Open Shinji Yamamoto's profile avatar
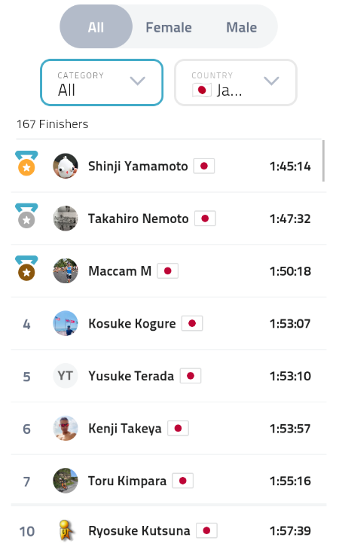 coord(66,166)
